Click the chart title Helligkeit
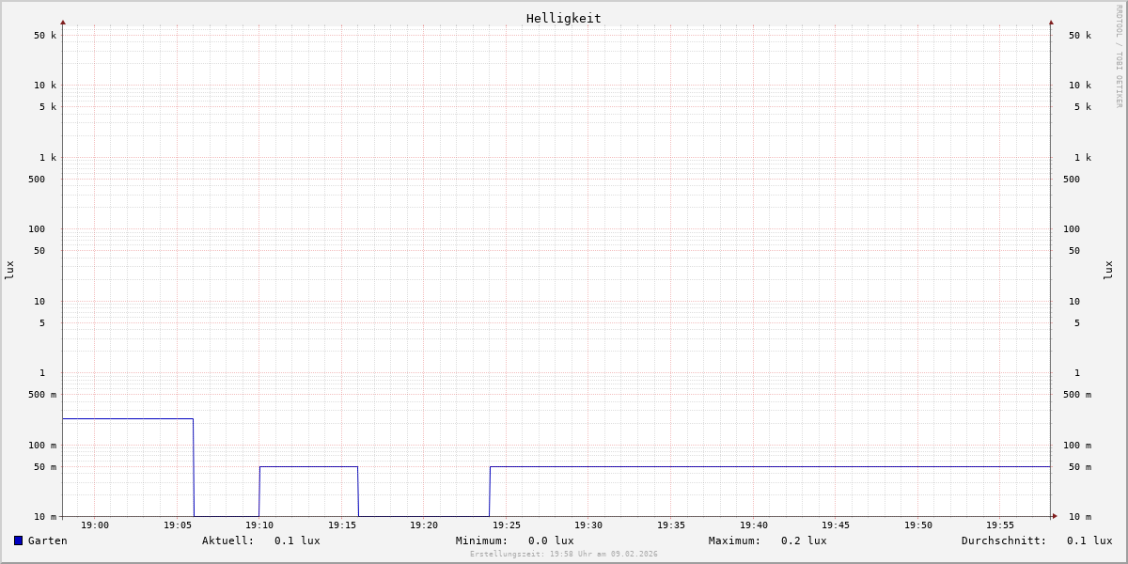Viewport: 1128px width, 564px height. 564,18
